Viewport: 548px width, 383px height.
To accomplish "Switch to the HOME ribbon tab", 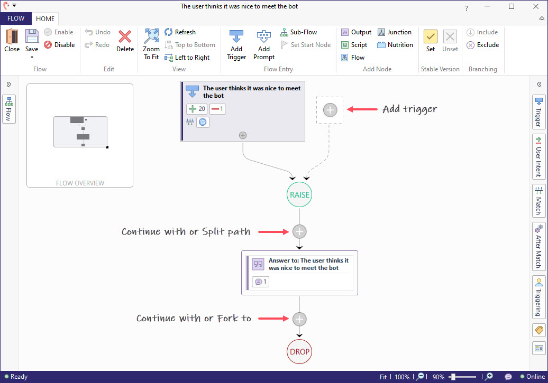I will pos(45,18).
